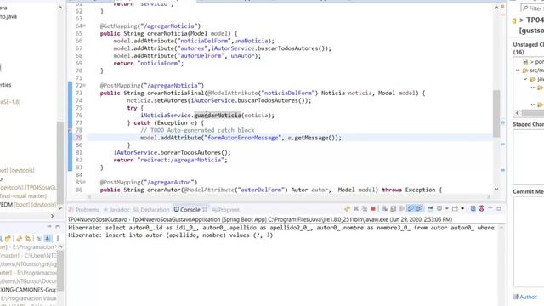Click the TP04 repository icon in Git Staging
This screenshot has height=306, width=544.
pyautogui.click(x=514, y=20)
